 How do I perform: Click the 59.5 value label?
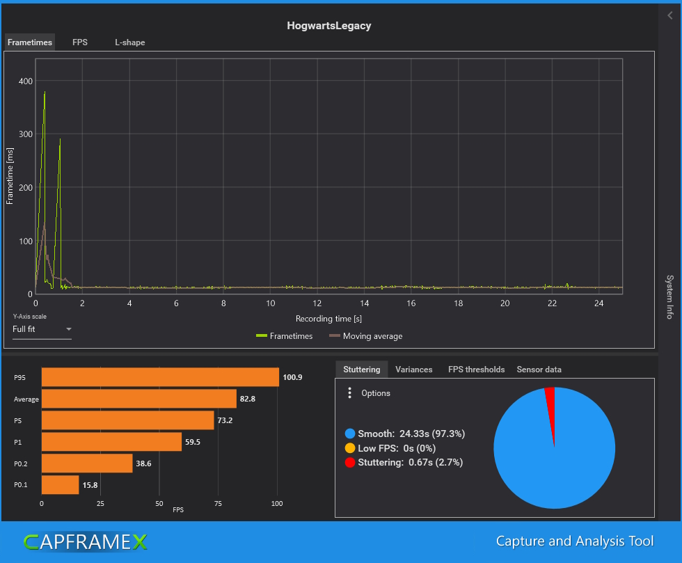(193, 442)
